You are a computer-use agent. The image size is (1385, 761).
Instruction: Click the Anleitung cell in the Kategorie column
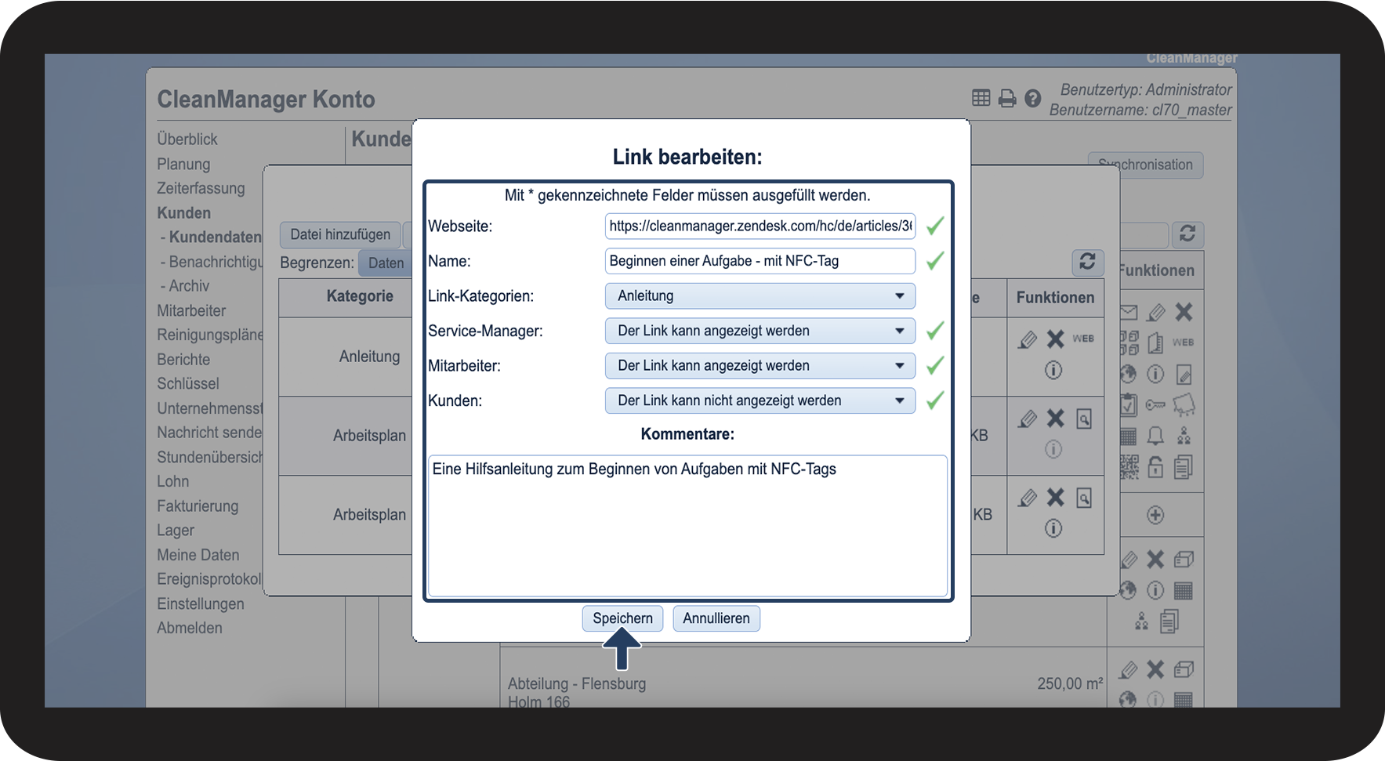click(369, 357)
